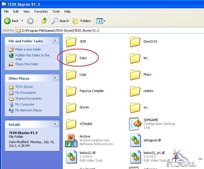The height and width of the screenshot is (169, 204).
Task: Collapse the File and Folder Tasks panel
Action: tap(55, 41)
